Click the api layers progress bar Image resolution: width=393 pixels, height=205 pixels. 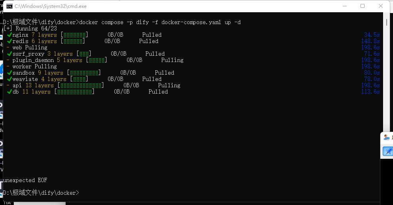pyautogui.click(x=81, y=85)
